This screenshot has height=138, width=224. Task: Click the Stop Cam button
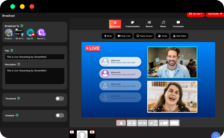pyautogui.click(x=124, y=36)
